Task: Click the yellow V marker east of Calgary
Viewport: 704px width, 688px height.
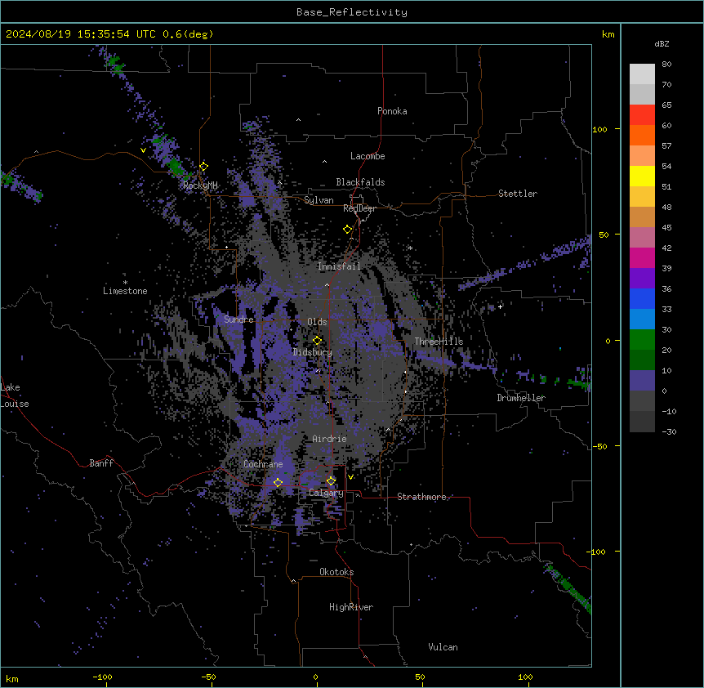Action: 350,477
